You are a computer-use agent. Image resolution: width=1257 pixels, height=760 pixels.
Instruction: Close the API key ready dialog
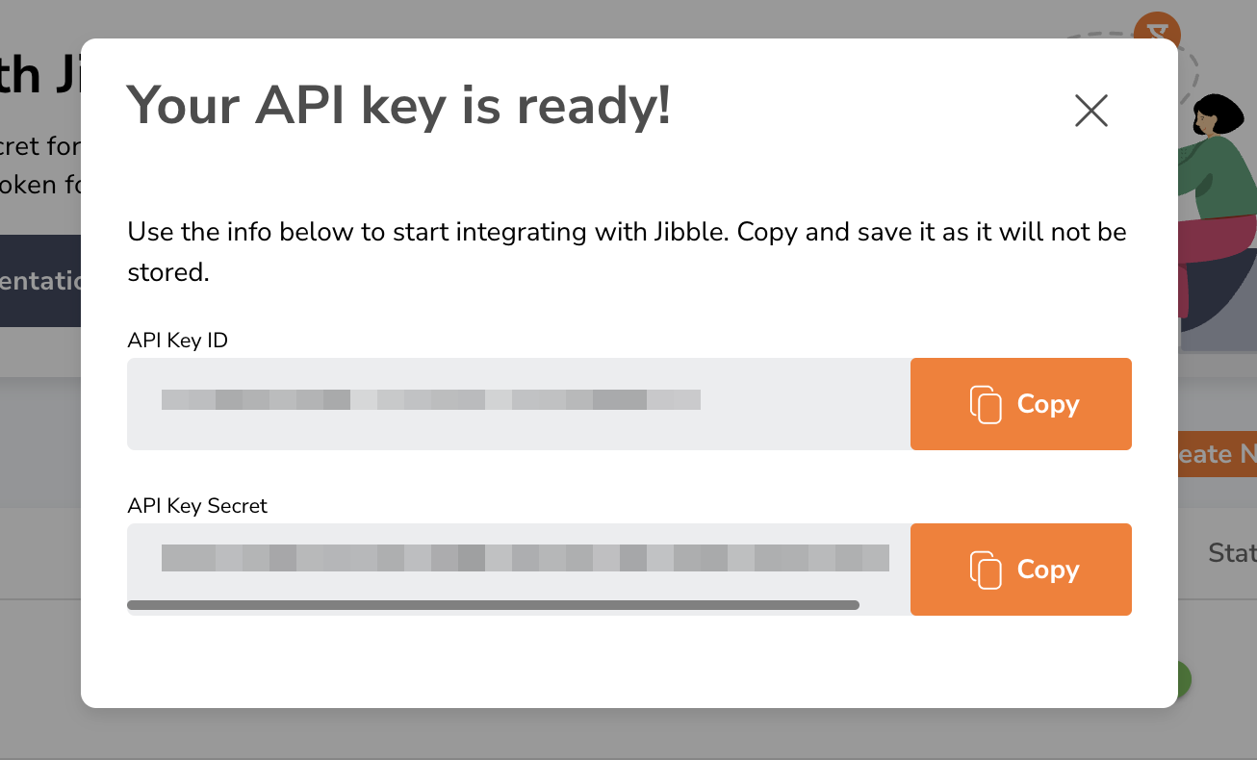pyautogui.click(x=1091, y=111)
